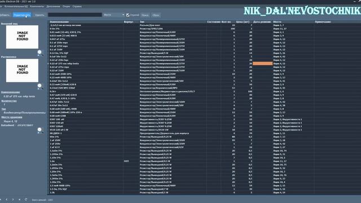
Task: Focus the search text input field
Action: [75, 15]
